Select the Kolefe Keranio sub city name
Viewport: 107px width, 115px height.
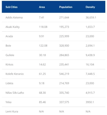[15, 74]
